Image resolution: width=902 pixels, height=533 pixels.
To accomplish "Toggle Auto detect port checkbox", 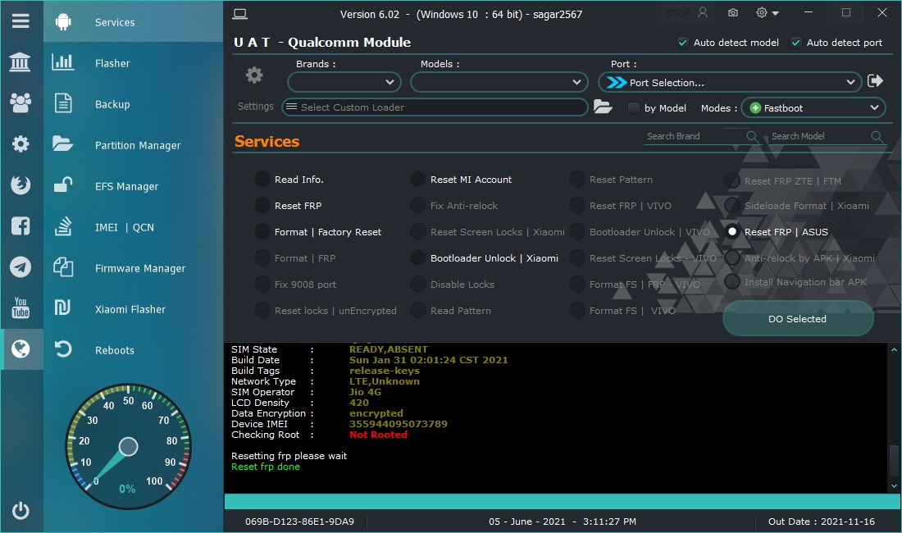I will click(796, 43).
